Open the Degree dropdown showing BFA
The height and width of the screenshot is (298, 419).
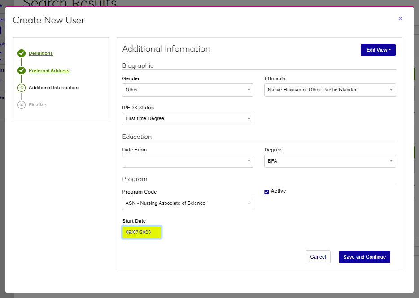click(330, 161)
